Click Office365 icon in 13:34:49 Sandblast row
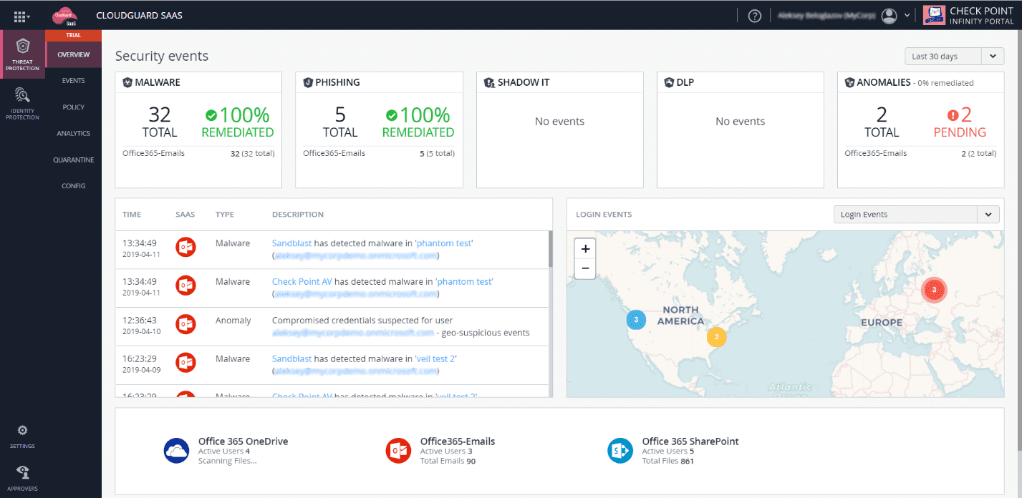 (x=186, y=247)
